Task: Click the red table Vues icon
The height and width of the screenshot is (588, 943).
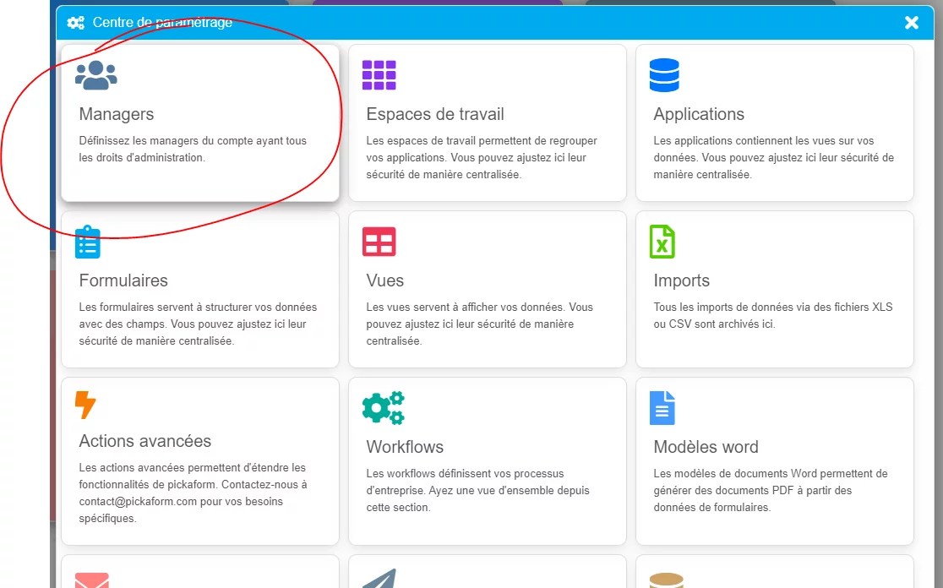Action: tap(379, 242)
